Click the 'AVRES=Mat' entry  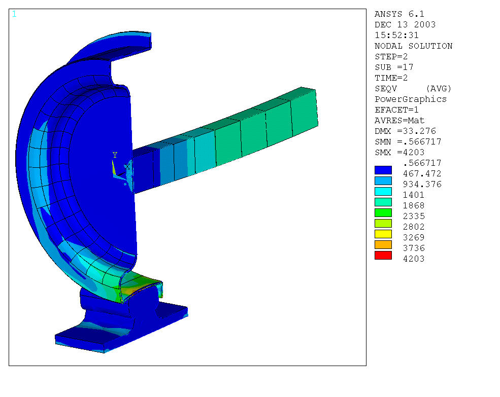(x=399, y=121)
